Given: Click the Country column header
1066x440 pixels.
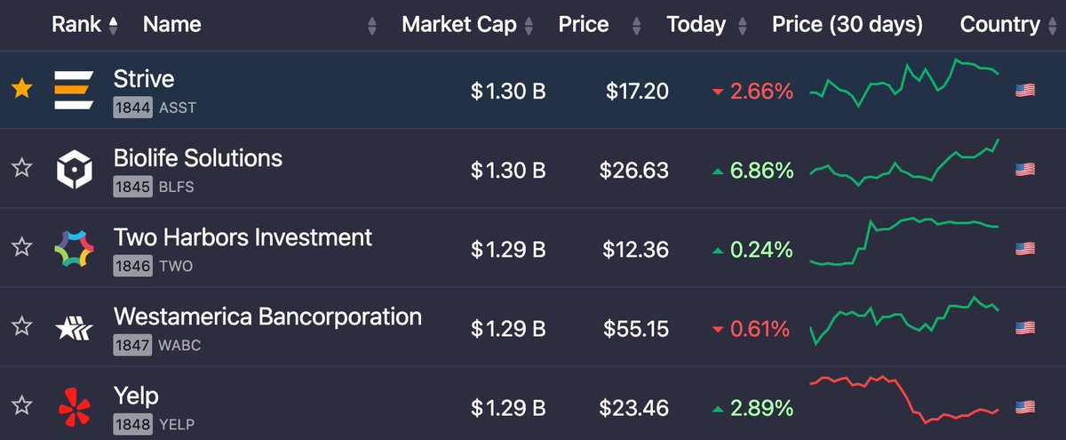Looking at the screenshot, I should 1000,25.
